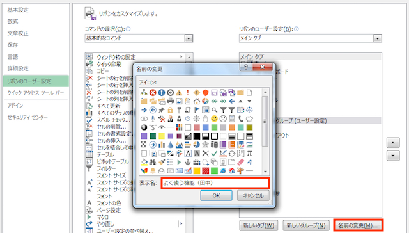The width and height of the screenshot is (409, 233).
Task: Pick the orange shield icon
Action: click(x=206, y=92)
